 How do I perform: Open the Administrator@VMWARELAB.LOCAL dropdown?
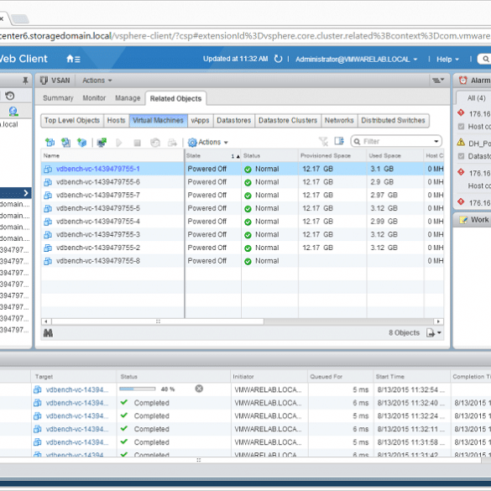click(x=357, y=60)
